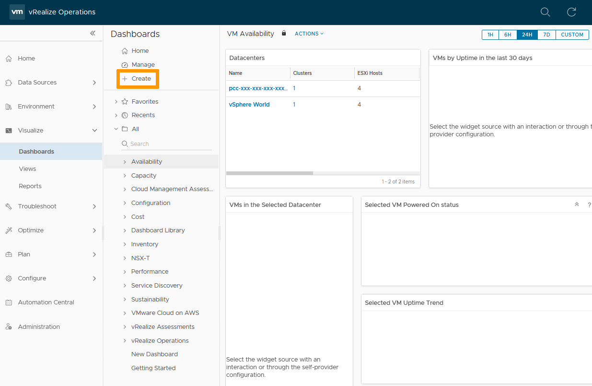Expand the Favorites tree node
The height and width of the screenshot is (386, 592).
tap(116, 102)
